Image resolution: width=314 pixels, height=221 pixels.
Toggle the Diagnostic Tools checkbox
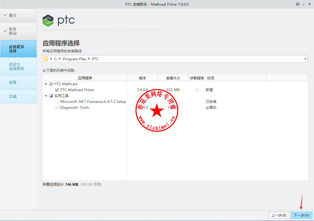[57, 108]
